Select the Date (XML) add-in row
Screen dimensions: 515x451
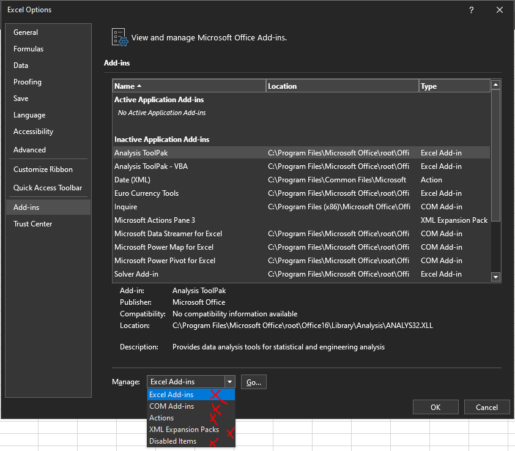pyautogui.click(x=301, y=180)
